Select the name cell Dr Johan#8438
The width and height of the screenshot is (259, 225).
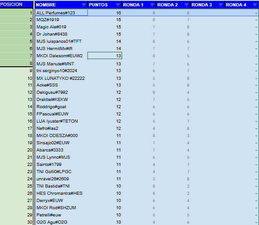click(61, 34)
